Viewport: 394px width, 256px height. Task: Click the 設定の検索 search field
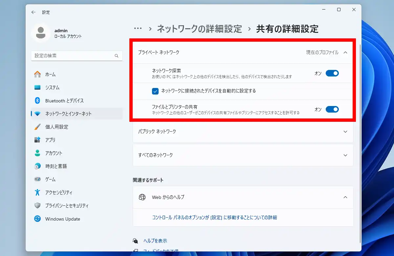click(77, 56)
